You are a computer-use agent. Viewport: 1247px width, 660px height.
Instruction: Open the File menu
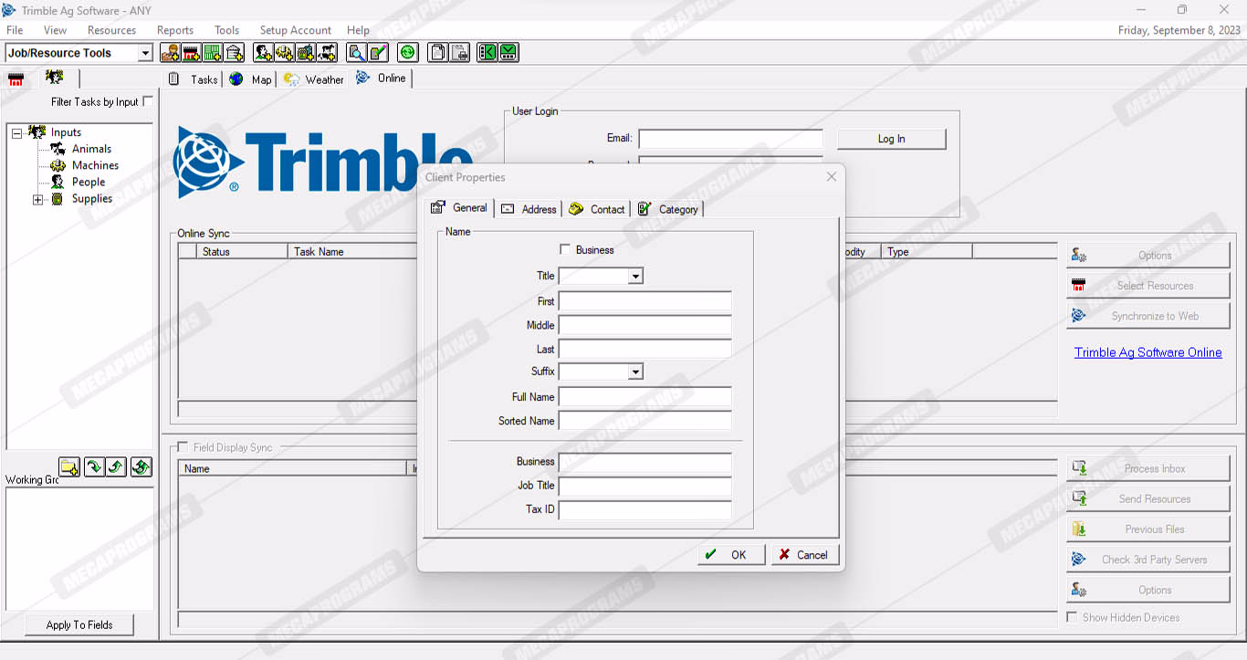15,30
